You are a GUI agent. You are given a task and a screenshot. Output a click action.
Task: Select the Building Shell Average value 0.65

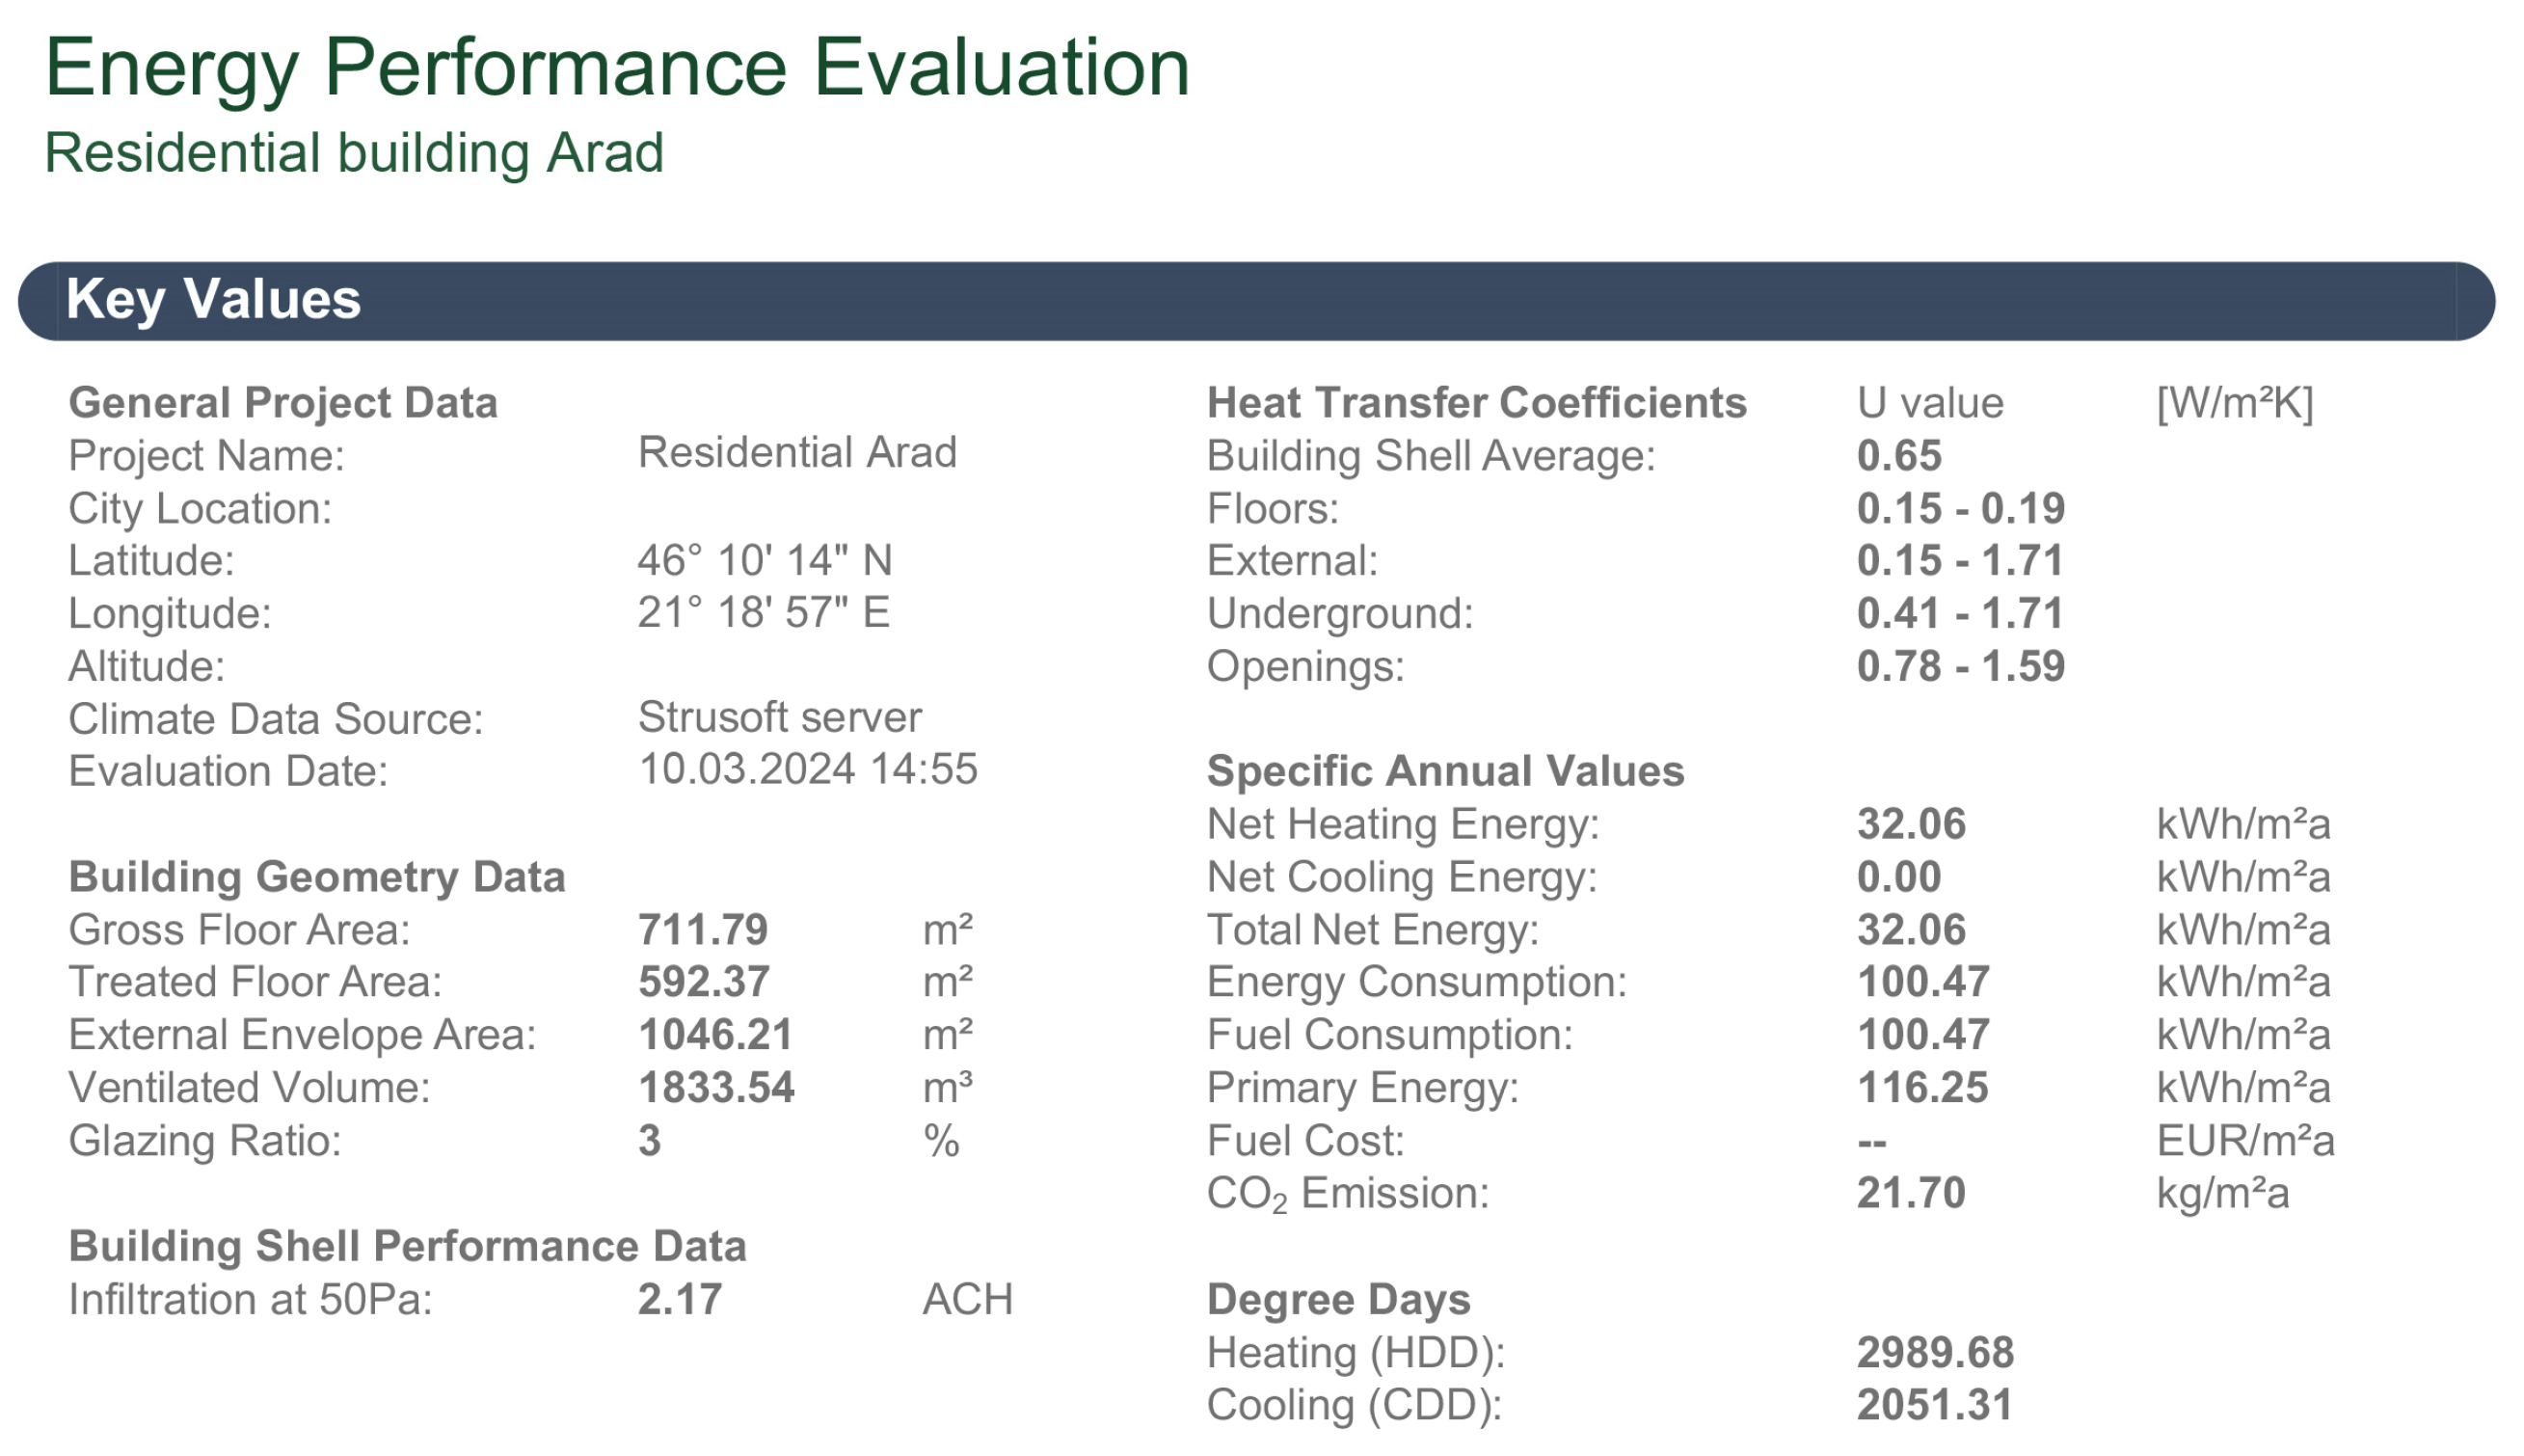[1898, 456]
